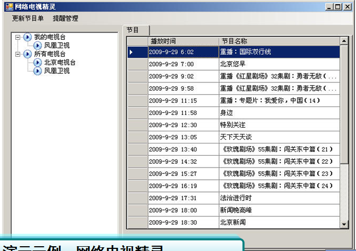Click the play icon beside 所有电视台
The height and width of the screenshot is (251, 356).
[28, 54]
